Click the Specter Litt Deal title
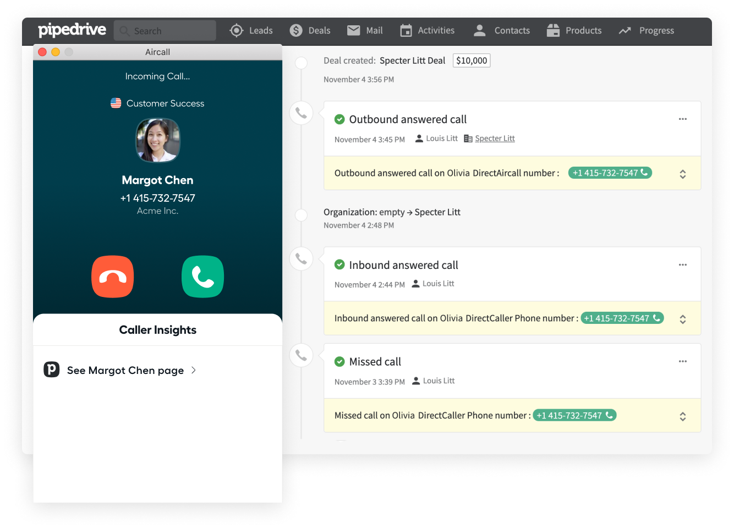 point(413,60)
